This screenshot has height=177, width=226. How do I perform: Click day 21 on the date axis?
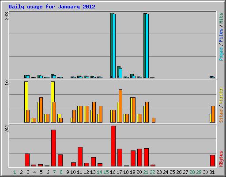coord(146,172)
